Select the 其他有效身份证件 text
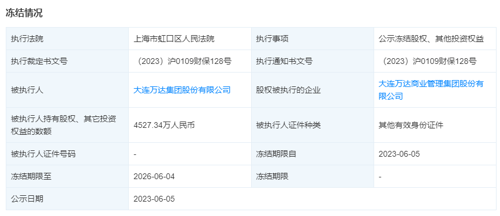 (411, 126)
